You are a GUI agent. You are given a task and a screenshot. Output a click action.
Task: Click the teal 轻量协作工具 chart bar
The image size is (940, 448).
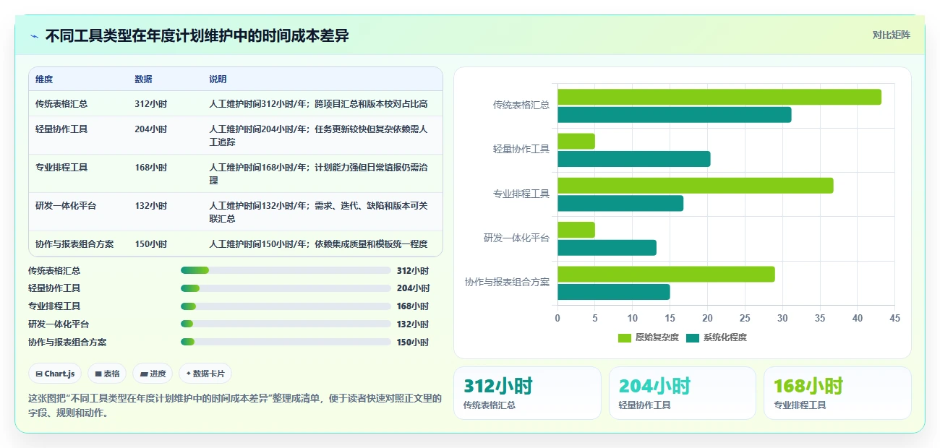point(634,159)
